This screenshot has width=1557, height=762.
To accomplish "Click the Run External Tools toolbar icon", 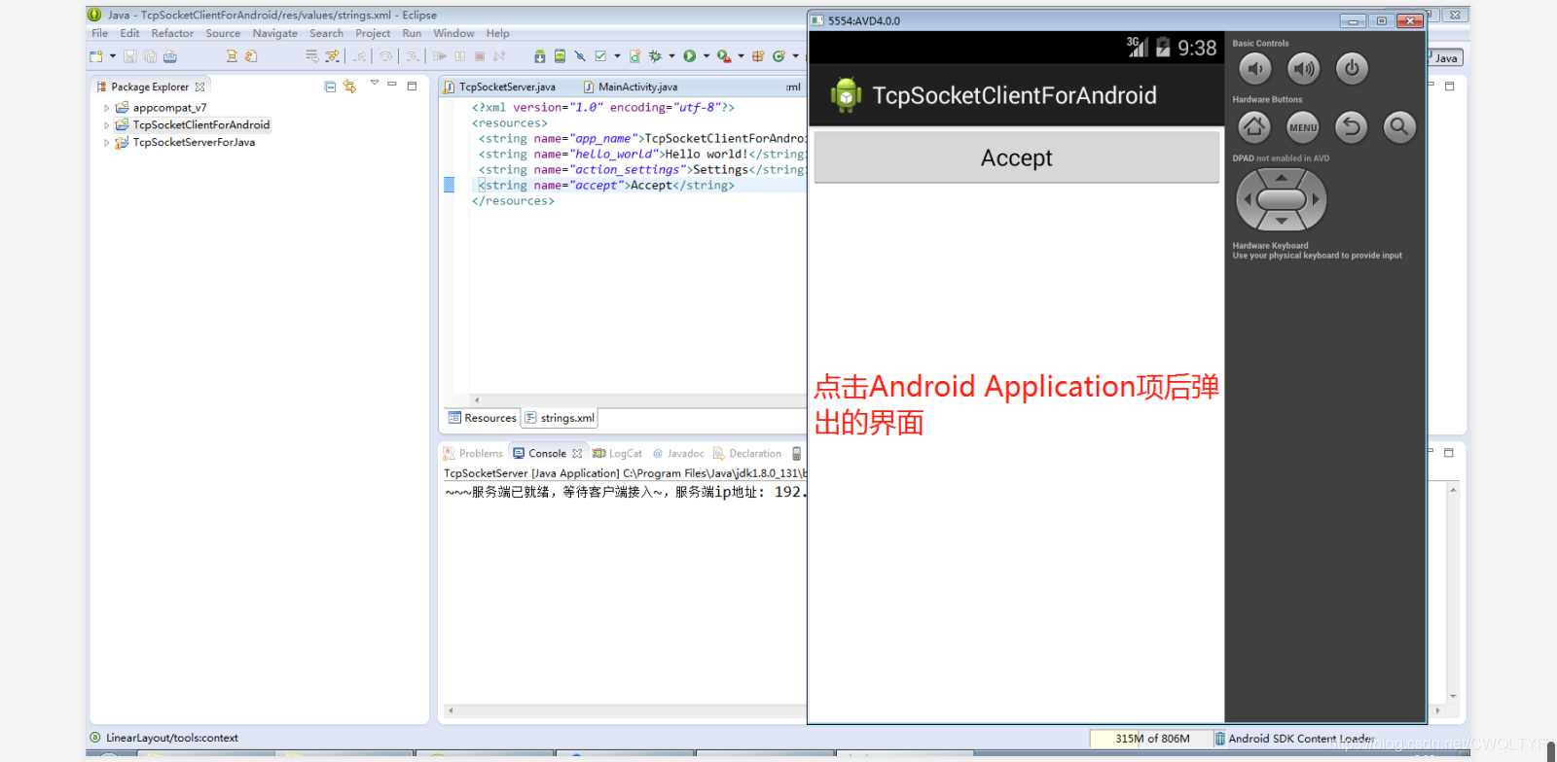I will point(723,56).
